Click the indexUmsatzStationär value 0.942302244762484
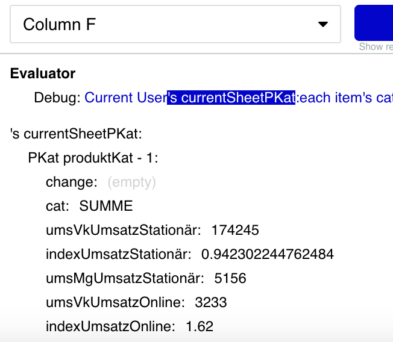The width and height of the screenshot is (393, 342). click(268, 254)
